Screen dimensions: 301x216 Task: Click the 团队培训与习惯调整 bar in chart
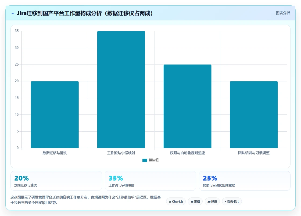tap(254, 114)
